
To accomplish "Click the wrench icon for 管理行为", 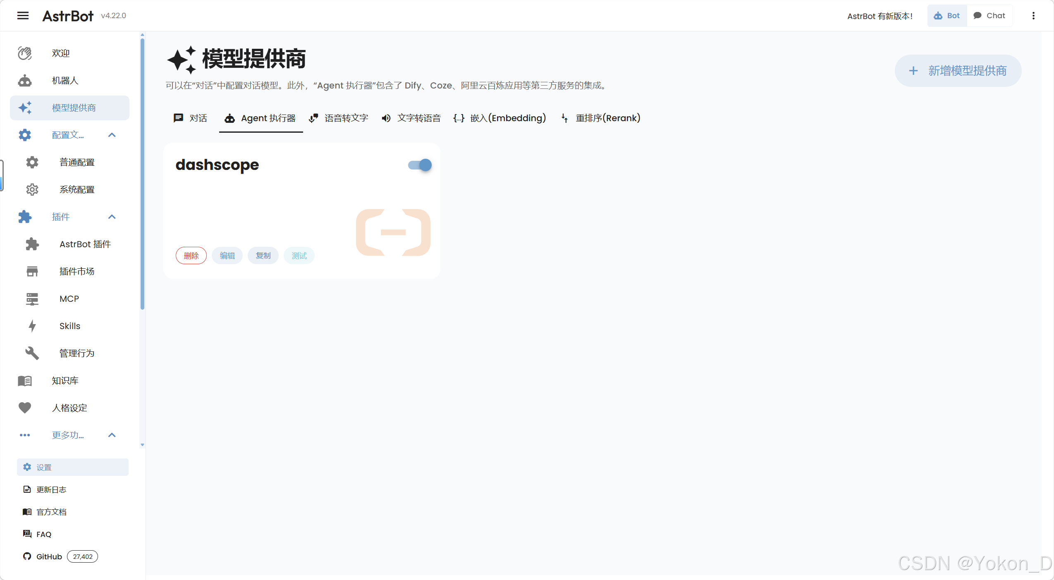I will pyautogui.click(x=32, y=353).
